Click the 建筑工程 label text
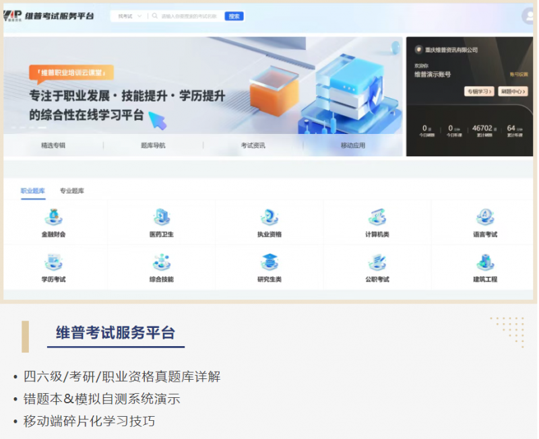The image size is (539, 439). pyautogui.click(x=485, y=279)
